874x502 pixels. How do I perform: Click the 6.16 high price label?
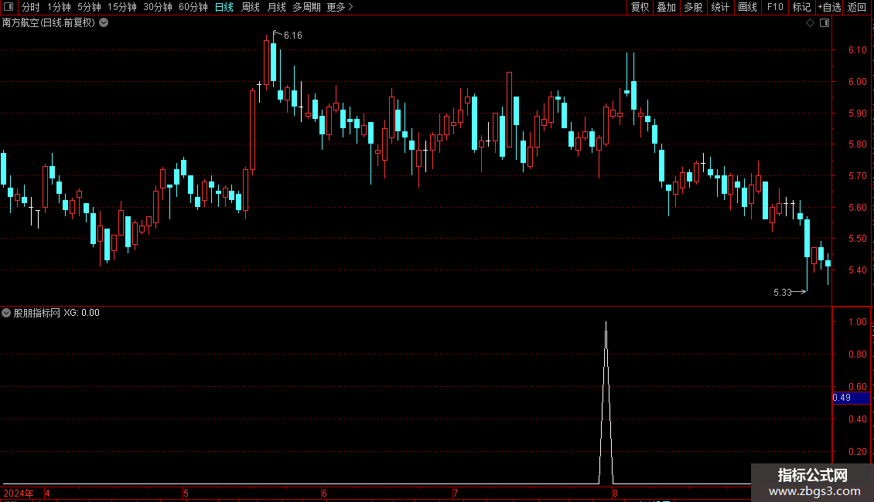click(x=292, y=36)
